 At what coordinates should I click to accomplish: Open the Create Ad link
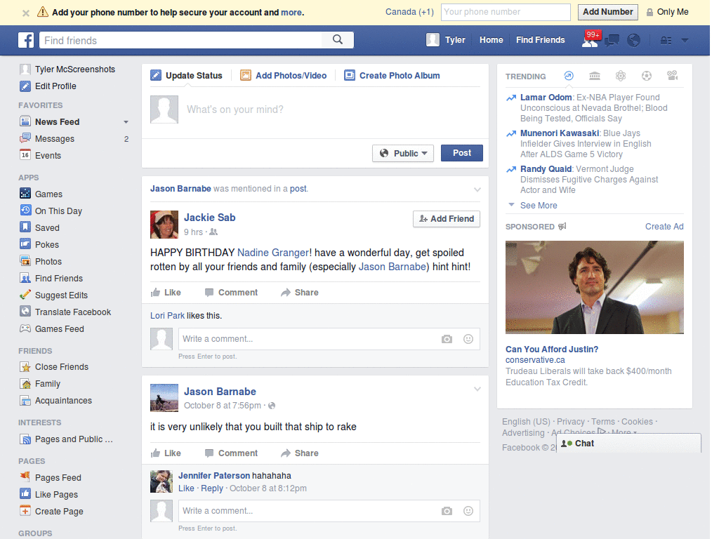click(664, 227)
